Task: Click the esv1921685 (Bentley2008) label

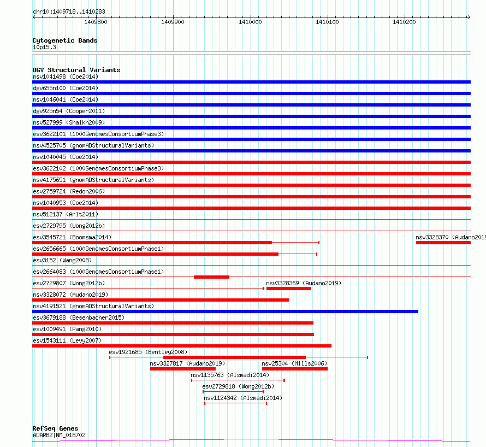Action: coord(148,352)
